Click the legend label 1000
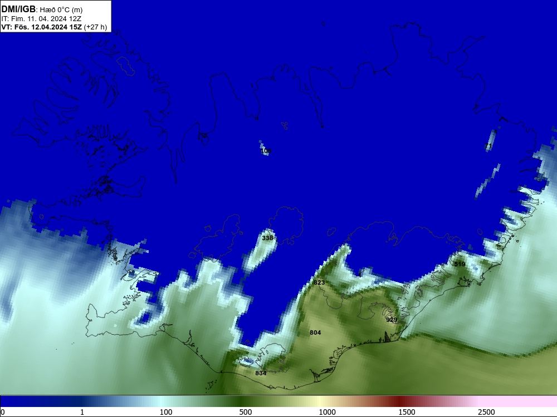The height and width of the screenshot is (417, 557). [x=327, y=412]
